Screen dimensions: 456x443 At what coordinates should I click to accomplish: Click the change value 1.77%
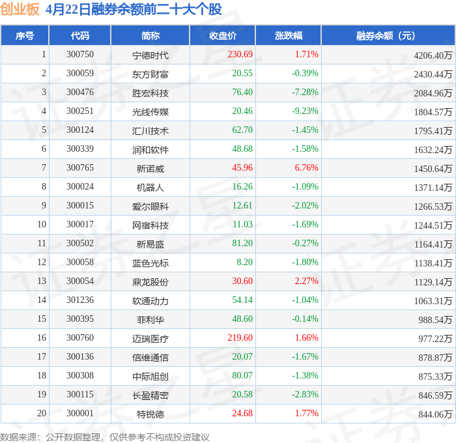307,413
